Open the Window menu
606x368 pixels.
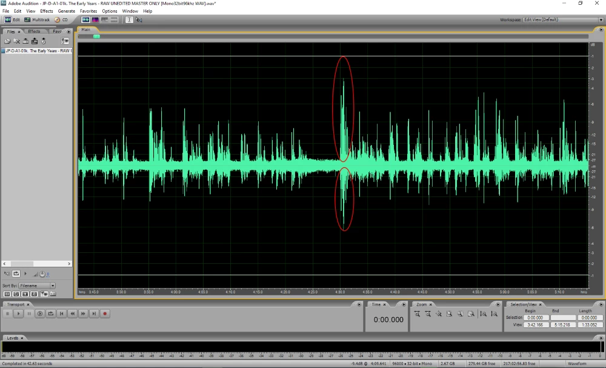point(130,11)
